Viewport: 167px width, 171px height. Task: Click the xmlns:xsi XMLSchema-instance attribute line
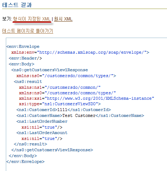tap(86, 98)
